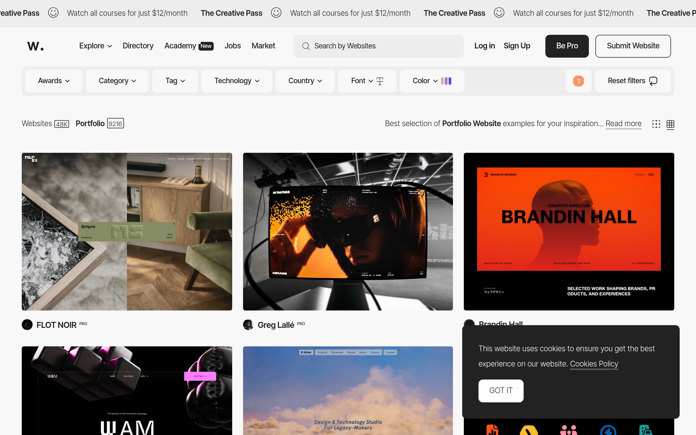The image size is (696, 435).
Task: Switch to fullscreen website preview view
Action: (x=656, y=124)
